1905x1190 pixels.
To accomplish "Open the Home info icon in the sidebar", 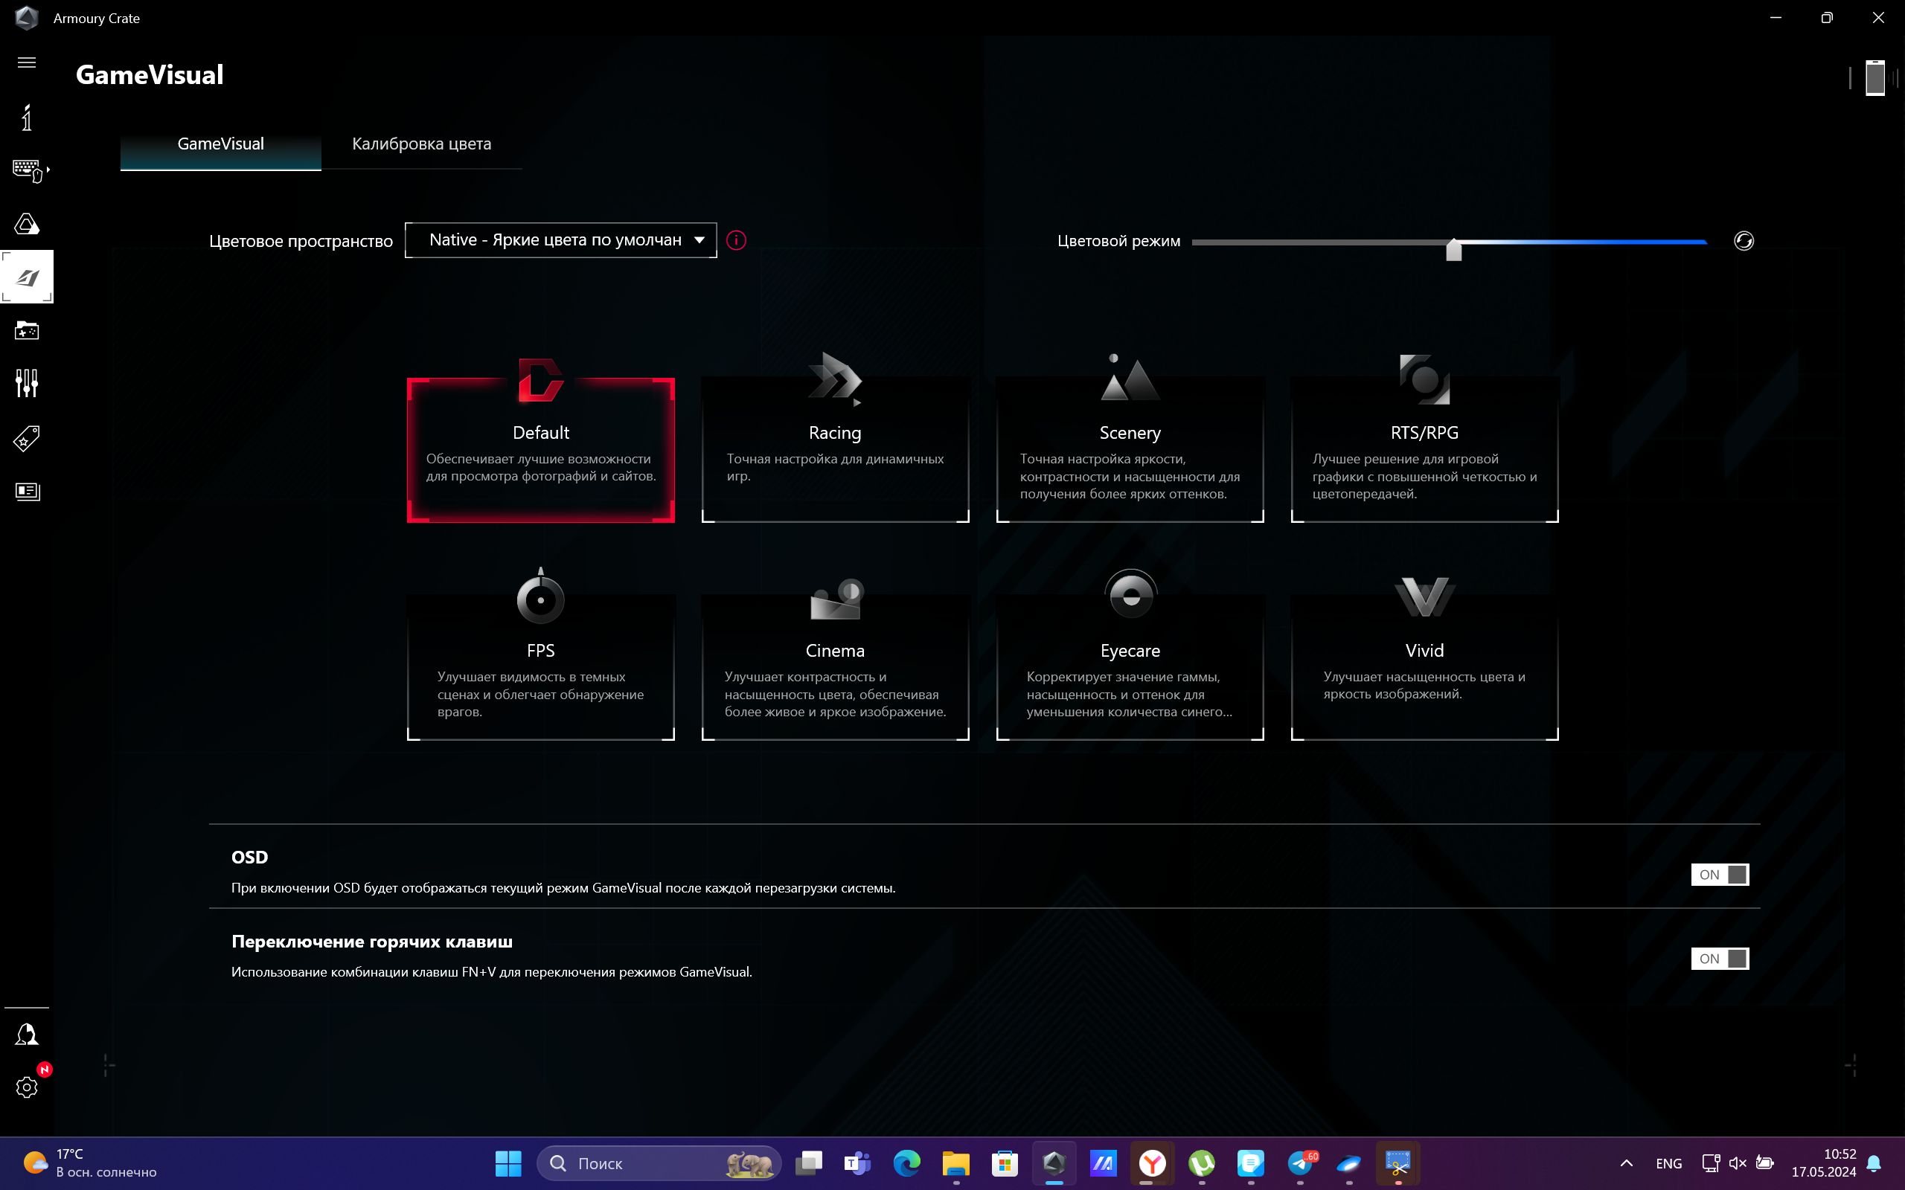I will click(27, 118).
